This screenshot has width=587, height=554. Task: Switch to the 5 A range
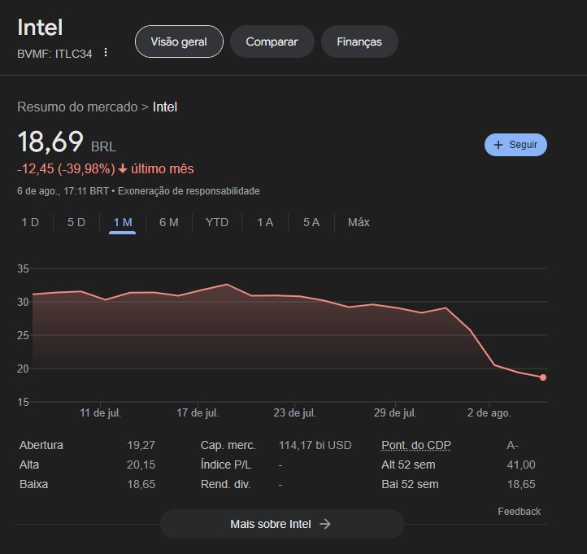[311, 222]
